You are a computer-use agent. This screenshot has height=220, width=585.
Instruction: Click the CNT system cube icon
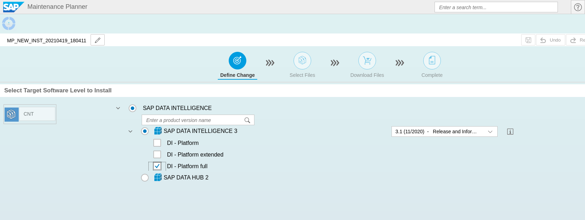point(12,114)
